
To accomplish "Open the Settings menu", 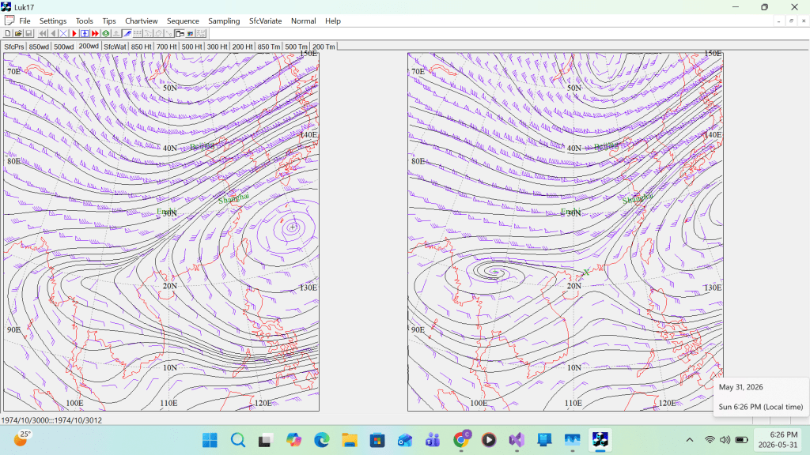I will 53,21.
